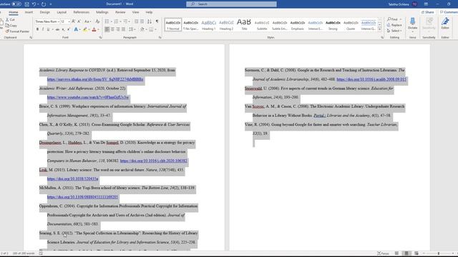Click the Search box in title bar
Viewport: 458px width, 257px height.
pos(231,4)
